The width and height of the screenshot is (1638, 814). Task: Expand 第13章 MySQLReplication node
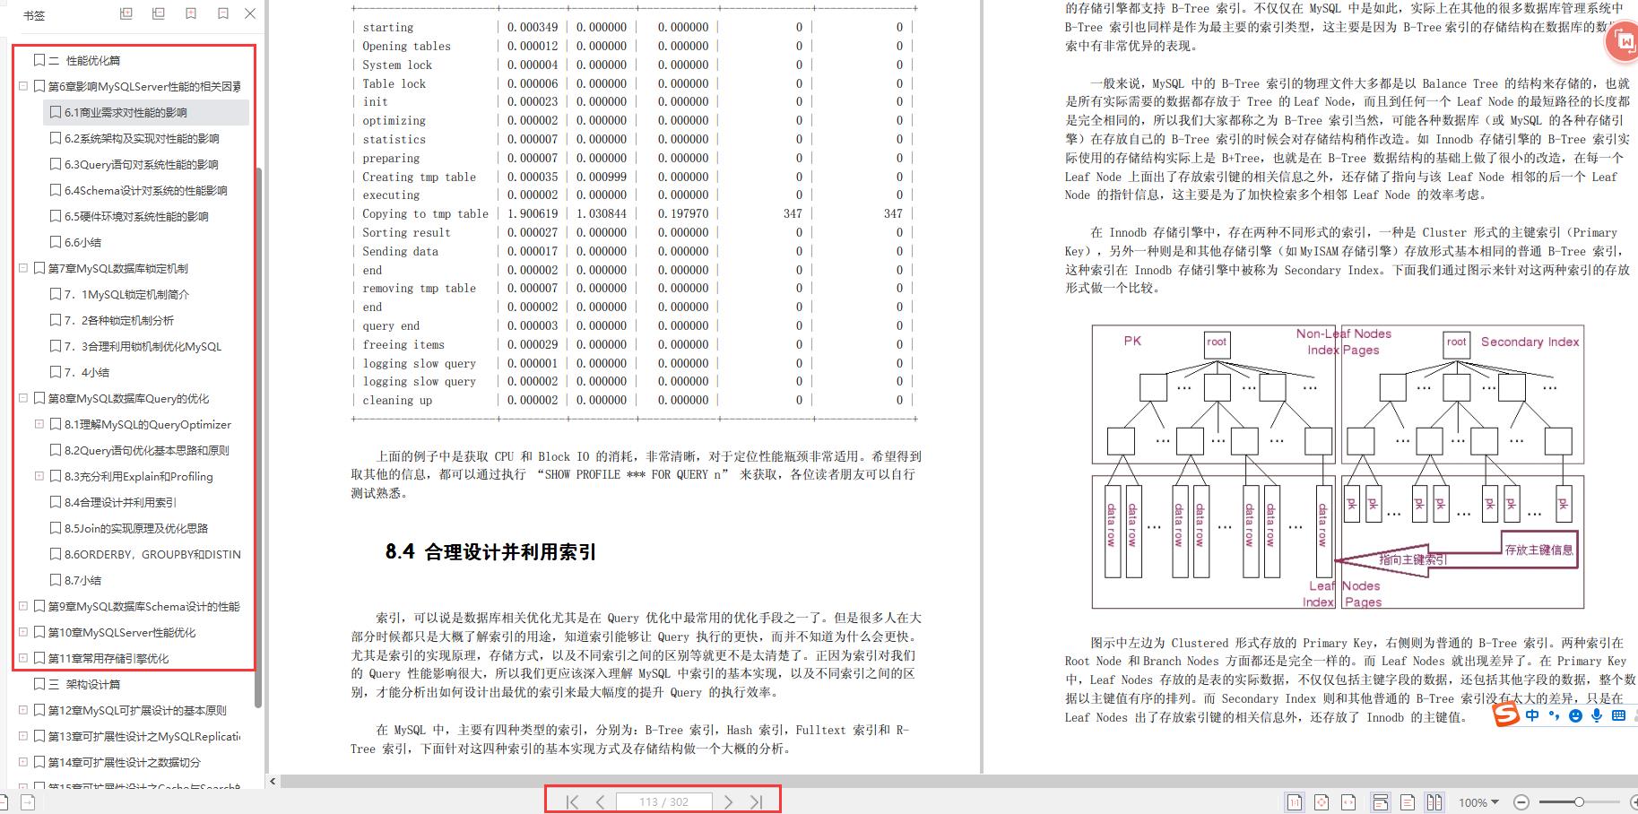tap(23, 736)
